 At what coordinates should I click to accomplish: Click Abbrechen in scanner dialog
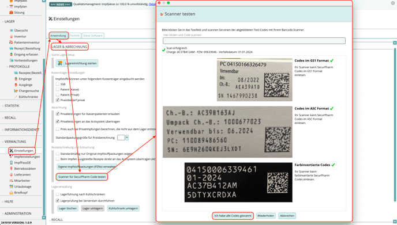click(x=287, y=216)
